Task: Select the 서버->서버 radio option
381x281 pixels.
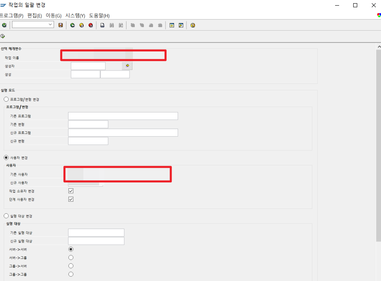Action: (71, 249)
